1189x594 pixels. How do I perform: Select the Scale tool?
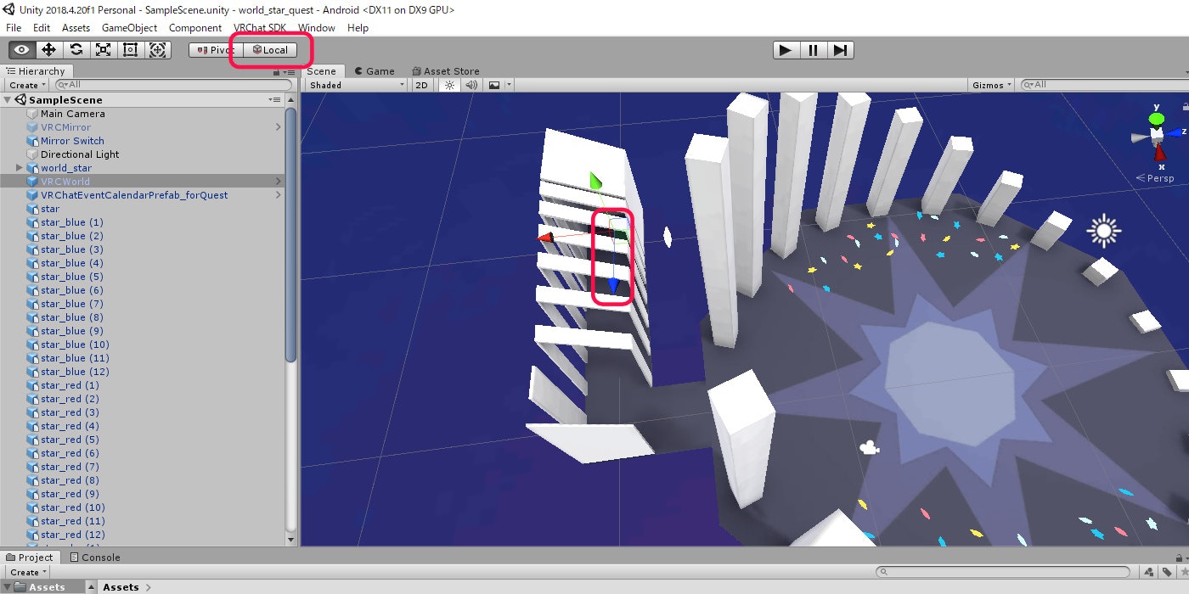point(103,49)
